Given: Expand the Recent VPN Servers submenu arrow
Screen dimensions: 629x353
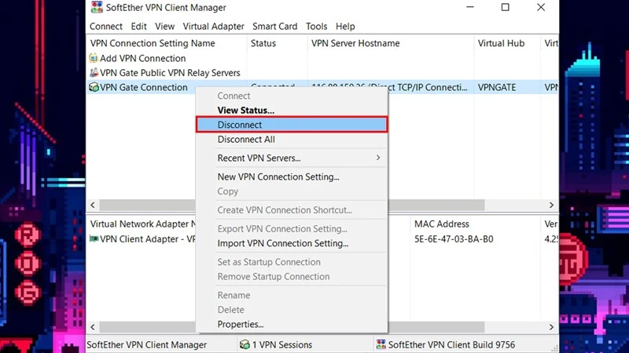Looking at the screenshot, I should [x=378, y=158].
